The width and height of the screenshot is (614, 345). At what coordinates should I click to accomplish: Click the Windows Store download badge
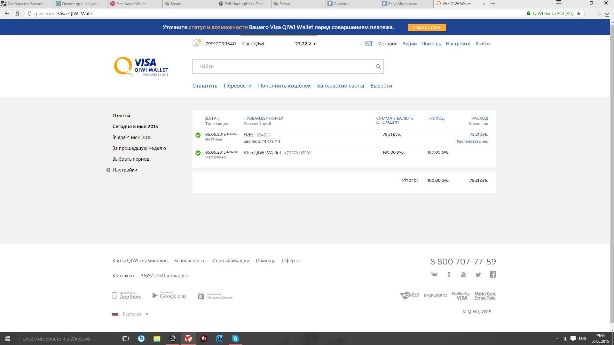click(x=215, y=296)
